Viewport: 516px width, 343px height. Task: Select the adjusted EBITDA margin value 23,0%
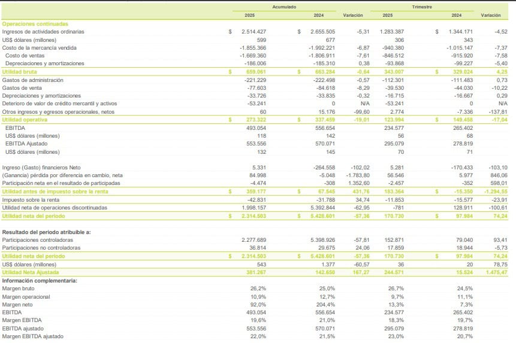(x=396, y=336)
